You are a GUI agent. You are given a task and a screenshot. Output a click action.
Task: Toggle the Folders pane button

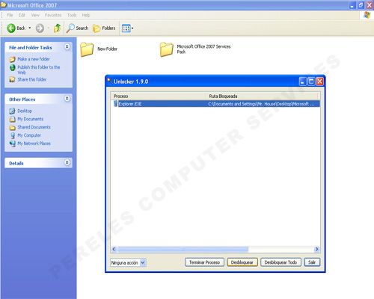[x=104, y=28]
